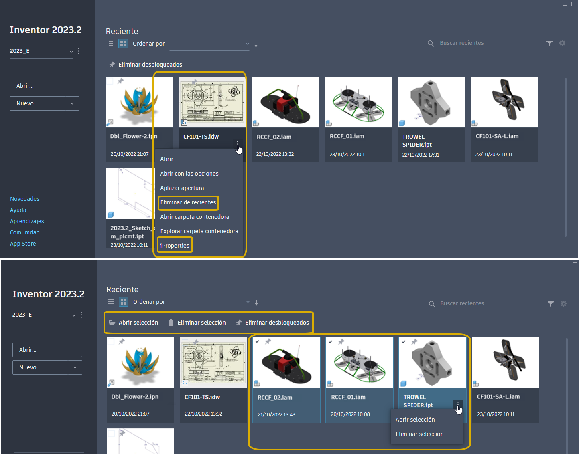The width and height of the screenshot is (579, 454).
Task: Open settings gear in lower screenshot
Action: click(563, 304)
